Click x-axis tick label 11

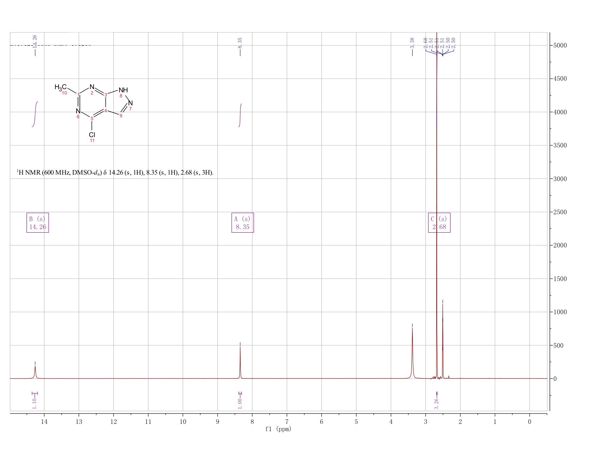click(x=148, y=422)
